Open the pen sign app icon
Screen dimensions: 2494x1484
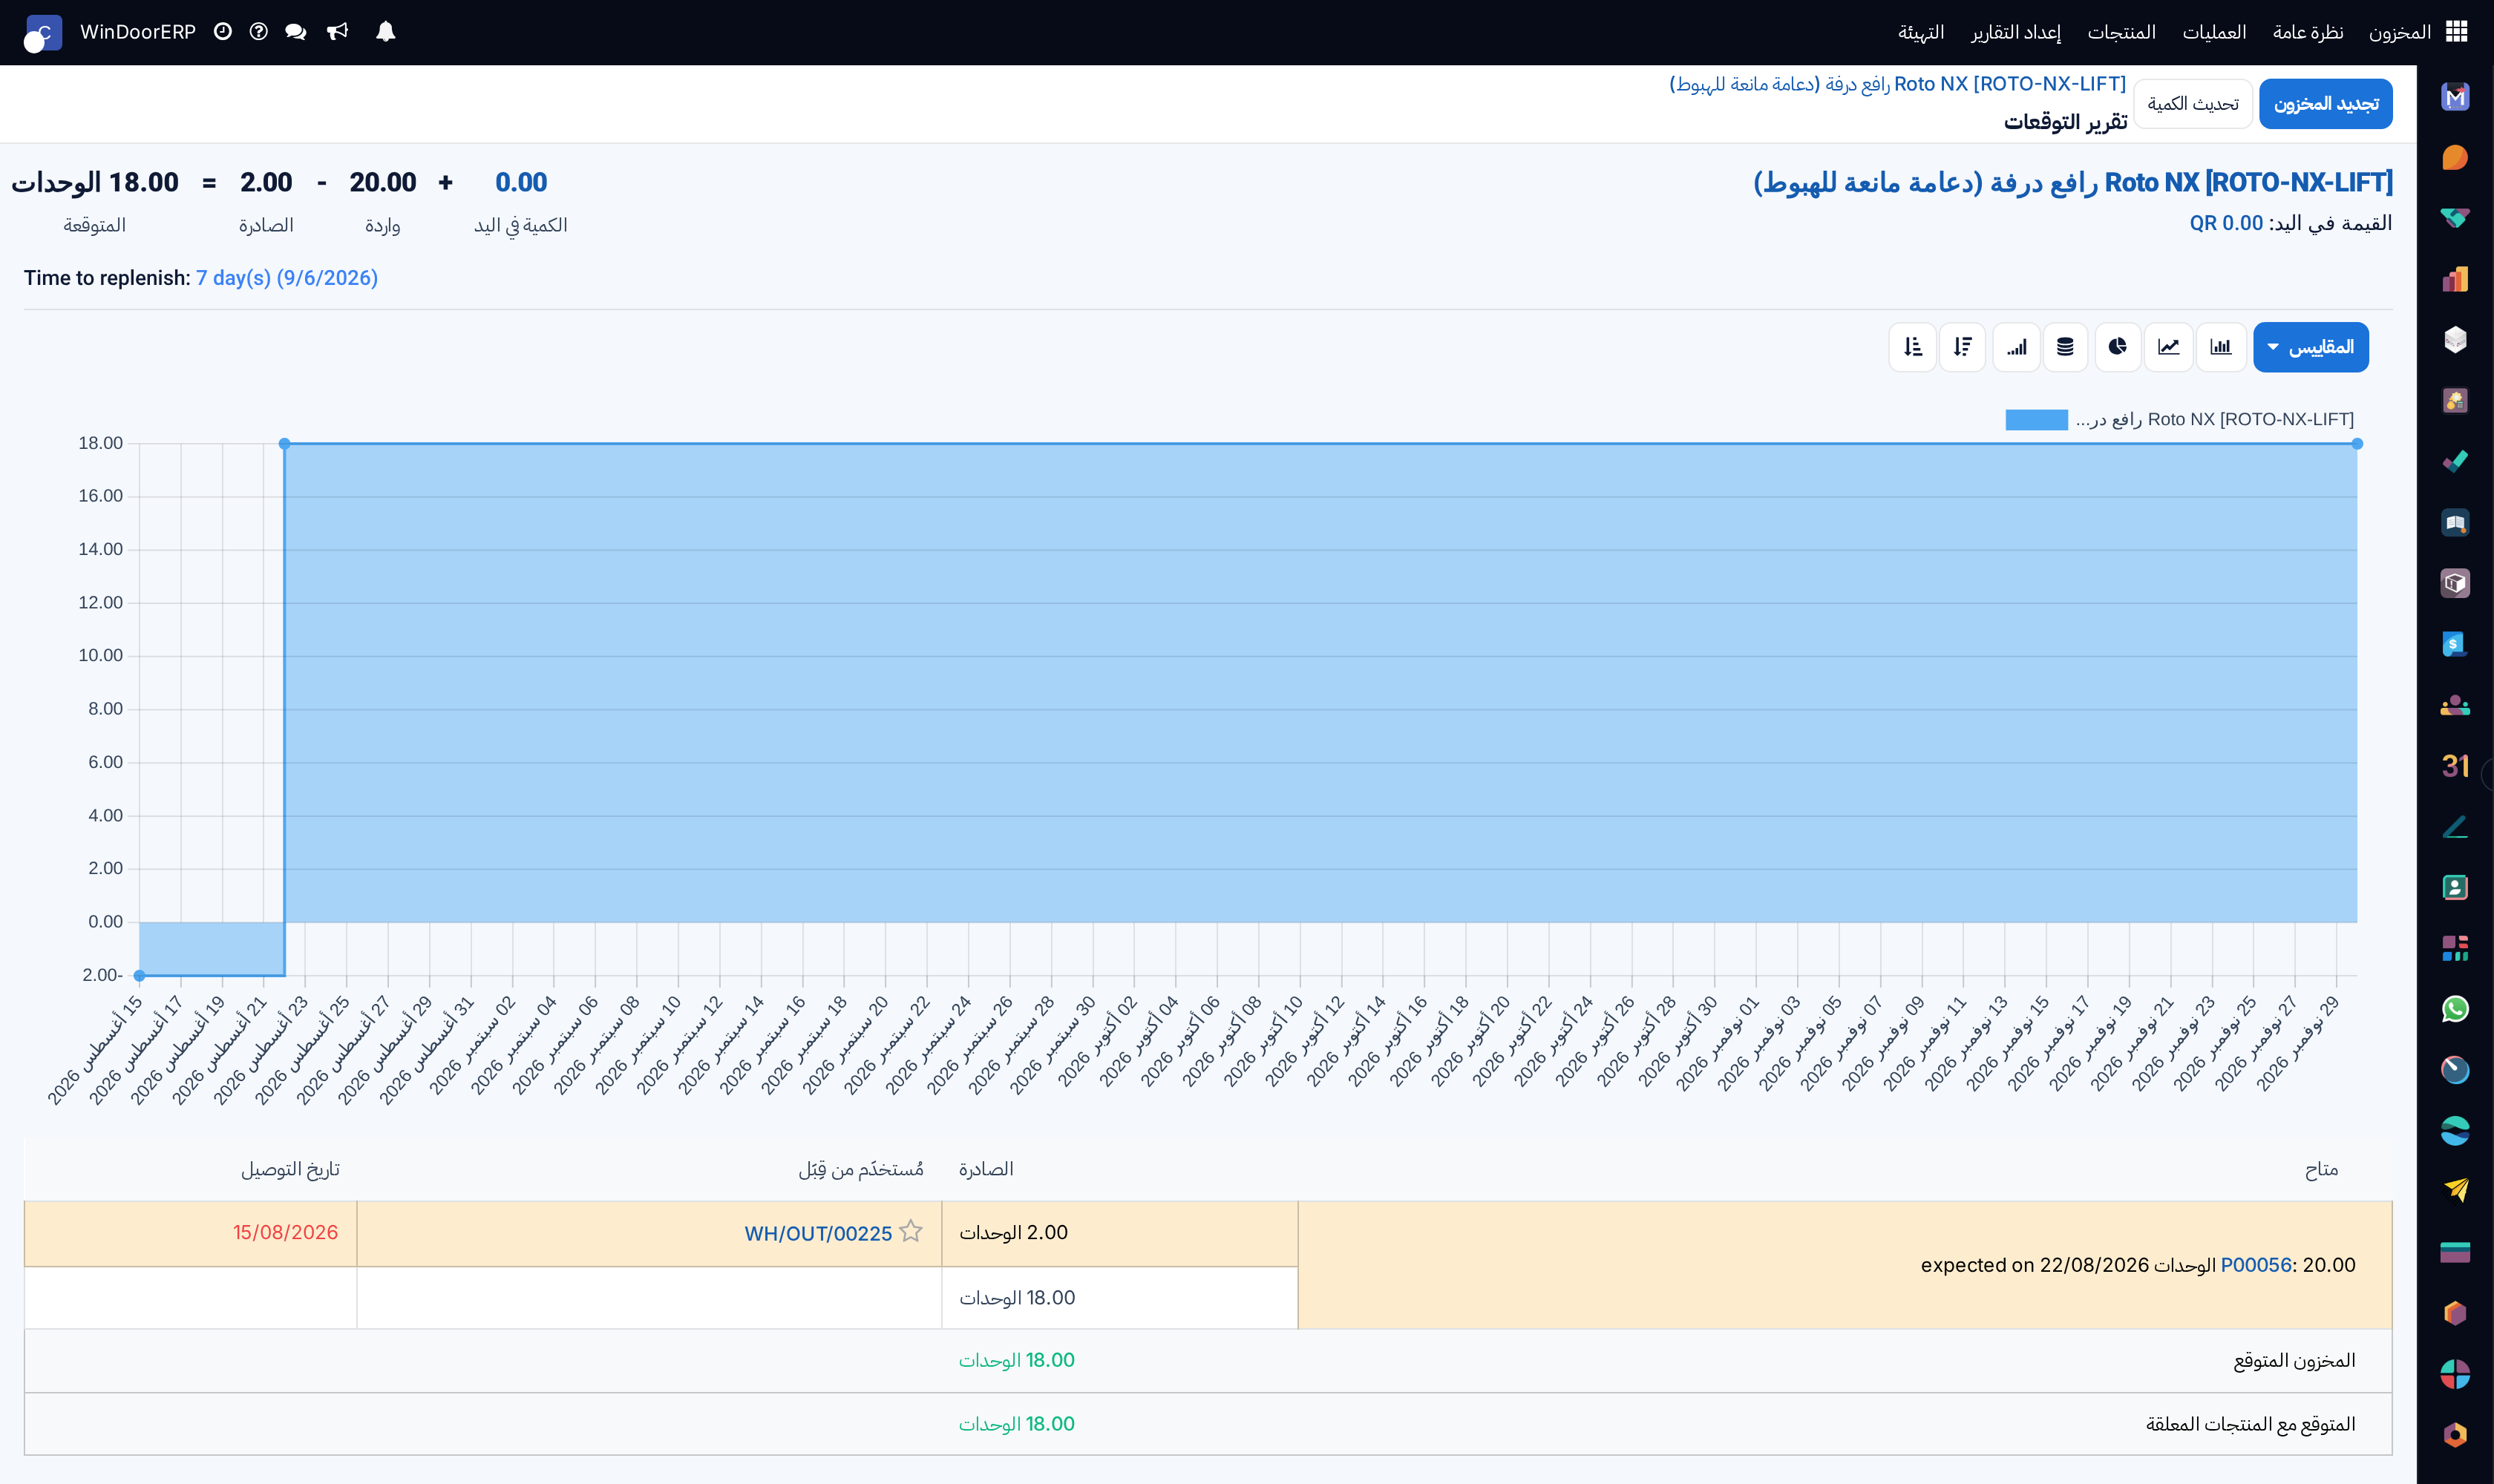2454,827
